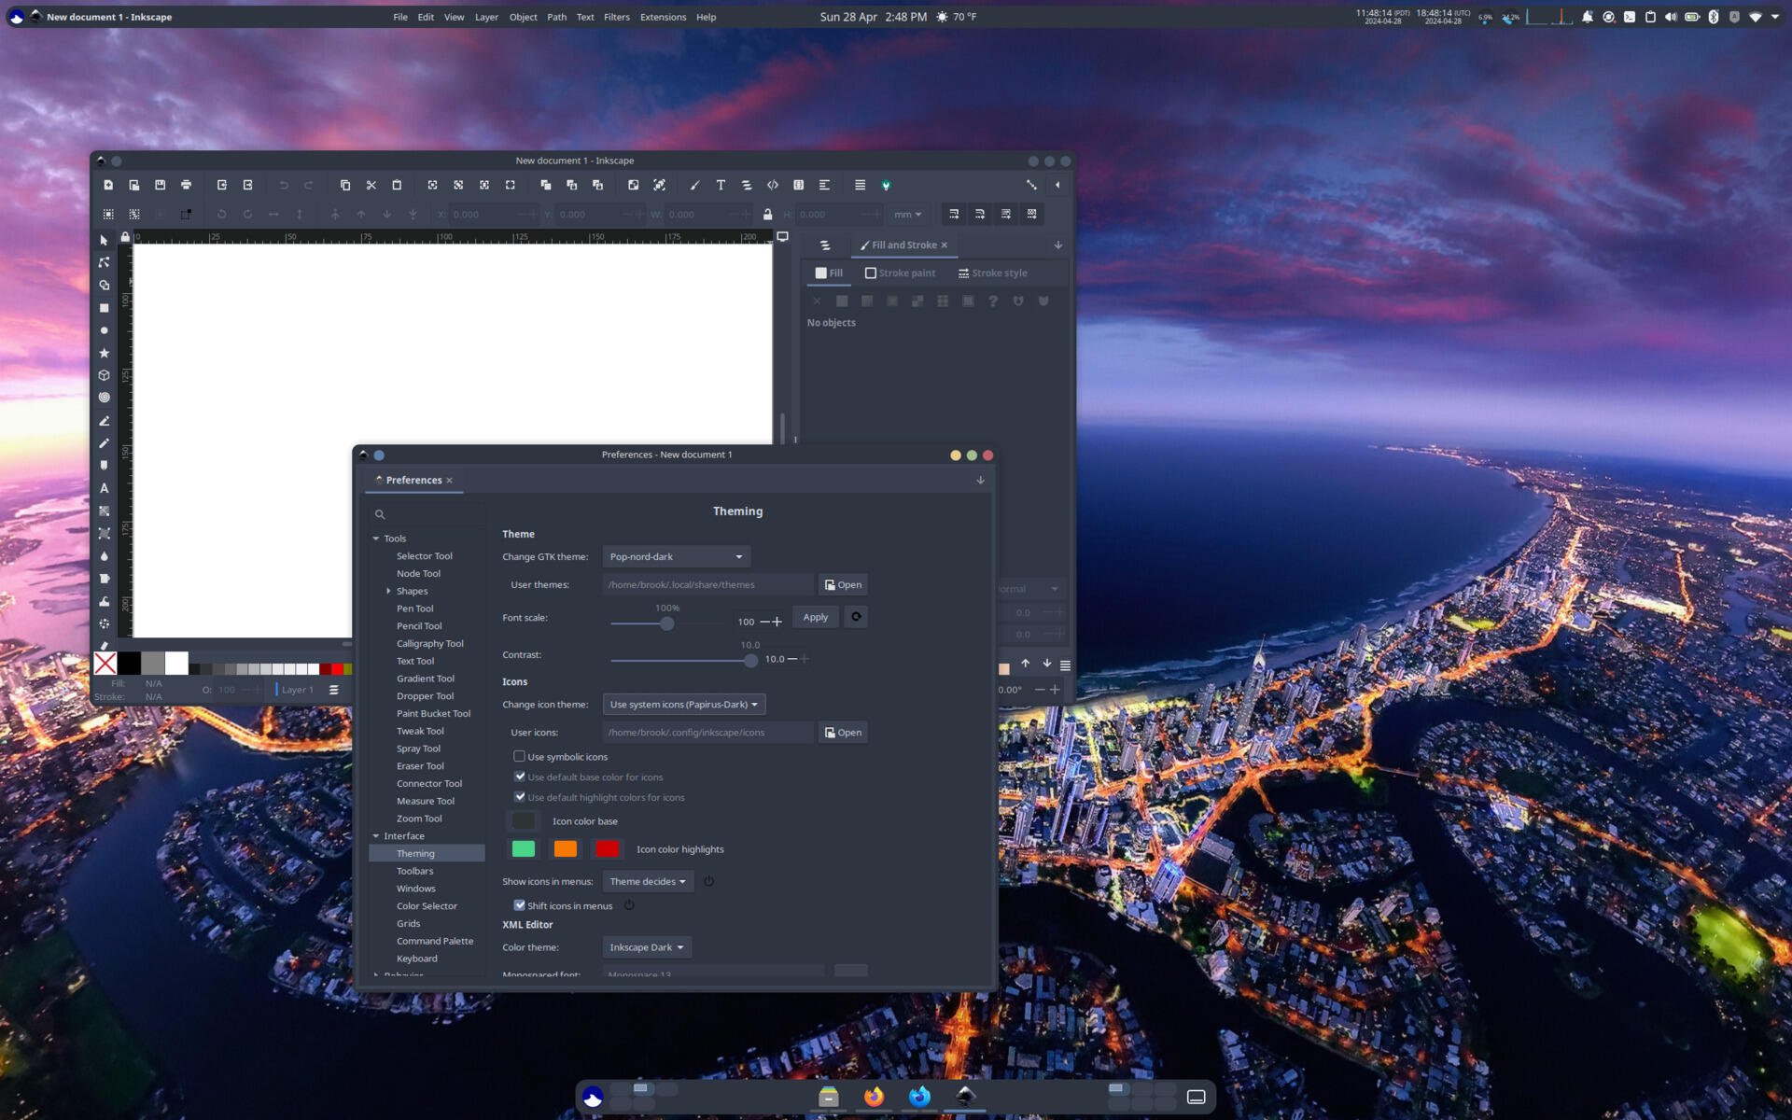Select Keyboard in Preferences tree
Viewport: 1792px width, 1120px height.
[x=416, y=959]
